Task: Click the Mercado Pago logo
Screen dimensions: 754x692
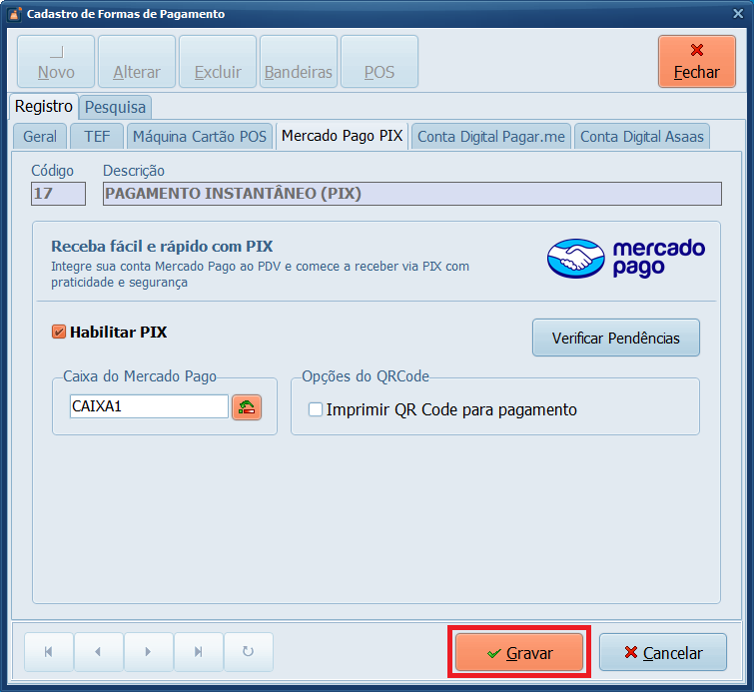Action: click(x=626, y=258)
